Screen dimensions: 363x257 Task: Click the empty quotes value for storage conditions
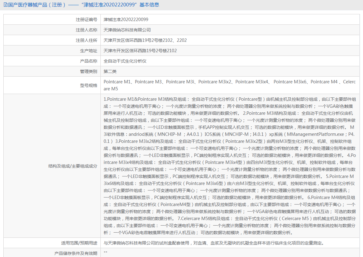(x=106, y=253)
